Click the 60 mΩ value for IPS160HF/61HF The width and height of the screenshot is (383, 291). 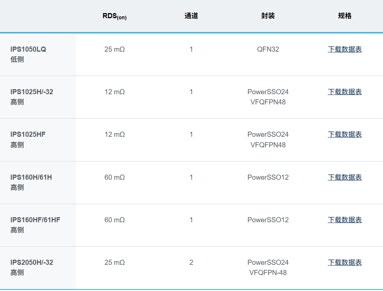(x=115, y=220)
